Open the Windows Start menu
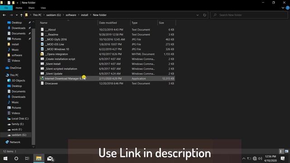290x163 pixels. [5, 158]
